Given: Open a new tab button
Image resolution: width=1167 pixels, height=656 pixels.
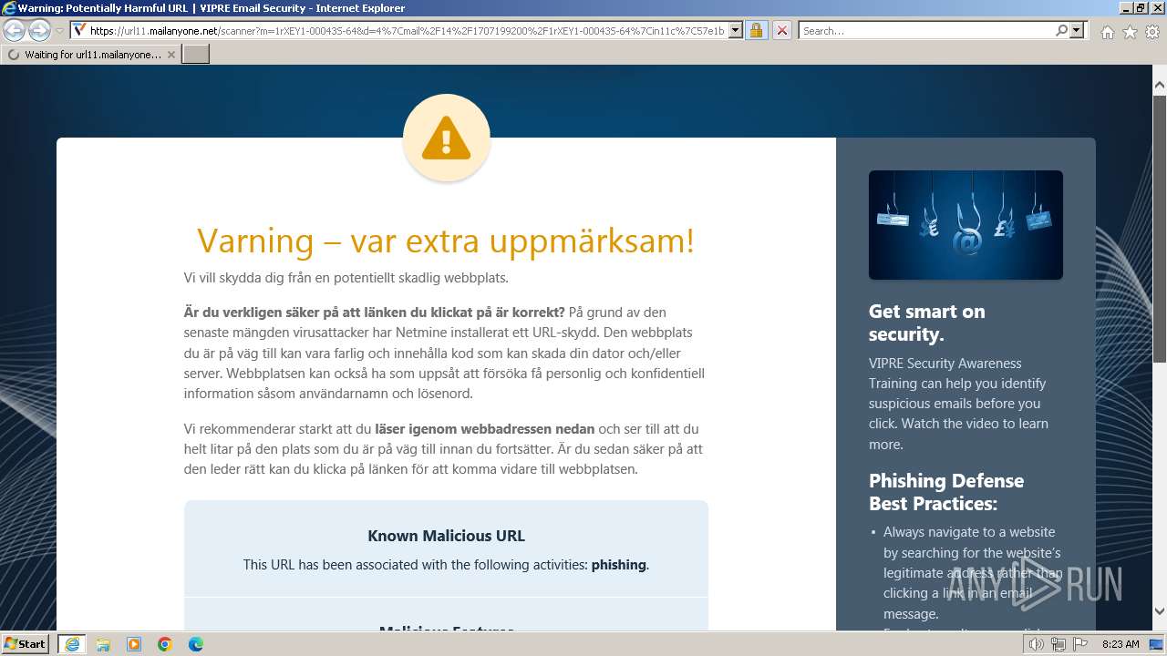Looking at the screenshot, I should coord(196,55).
